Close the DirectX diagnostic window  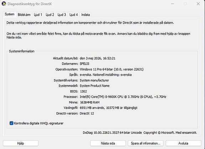click(198, 4)
